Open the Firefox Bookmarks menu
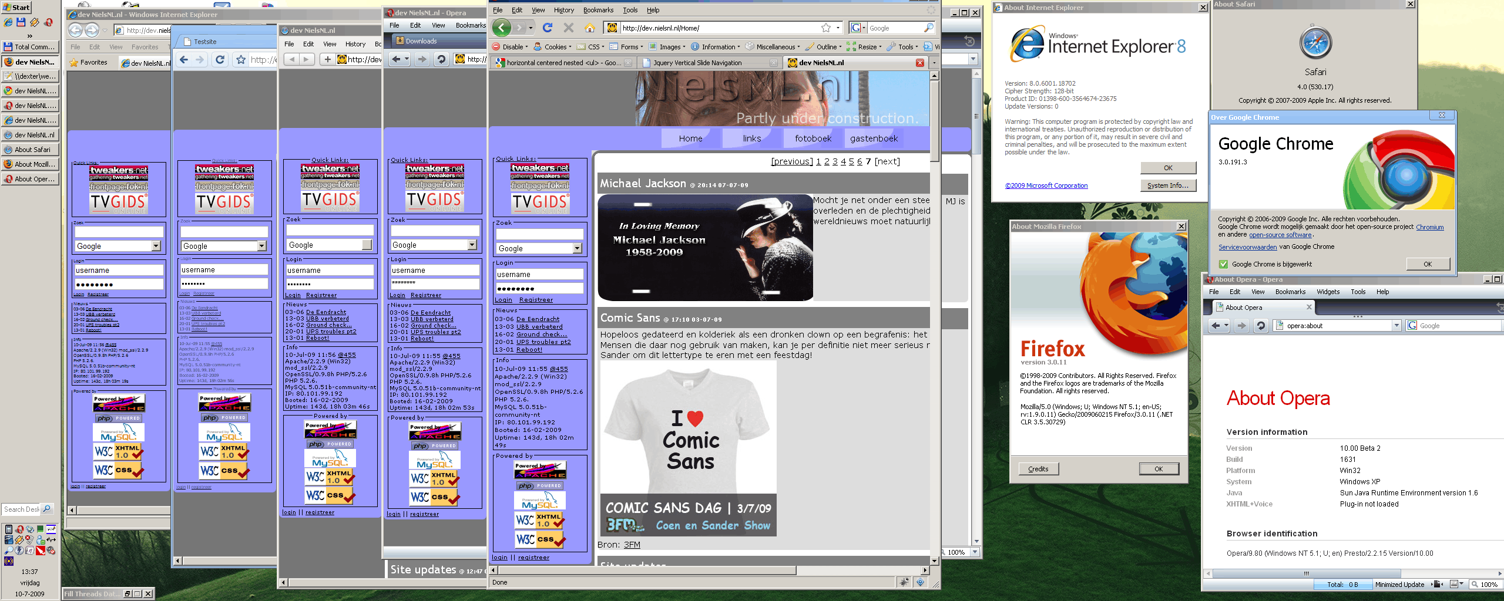 click(598, 10)
